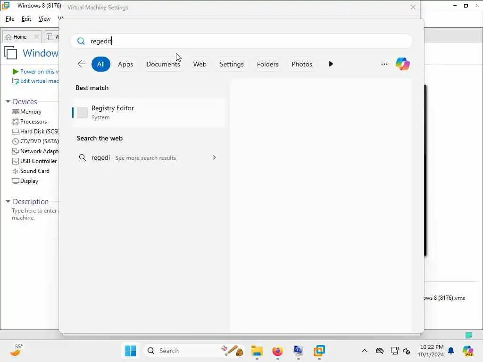Open File Explorer from taskbar
This screenshot has width=483, height=362.
[x=257, y=351]
